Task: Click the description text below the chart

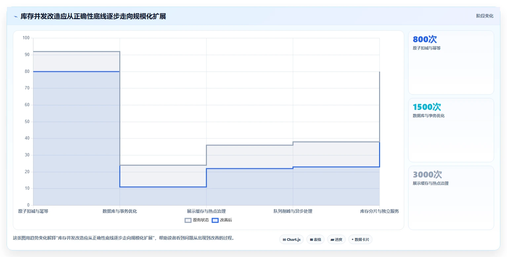Action: (124, 238)
